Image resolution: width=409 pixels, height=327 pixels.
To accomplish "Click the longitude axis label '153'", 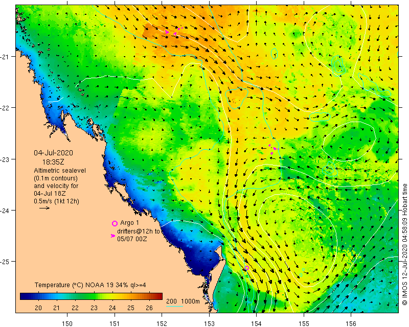I will (x=209, y=323).
